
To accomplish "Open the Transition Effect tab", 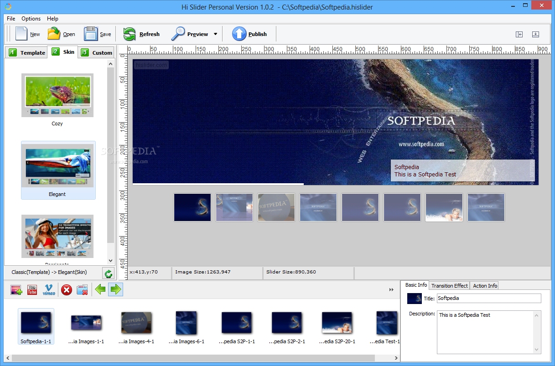I will point(450,286).
